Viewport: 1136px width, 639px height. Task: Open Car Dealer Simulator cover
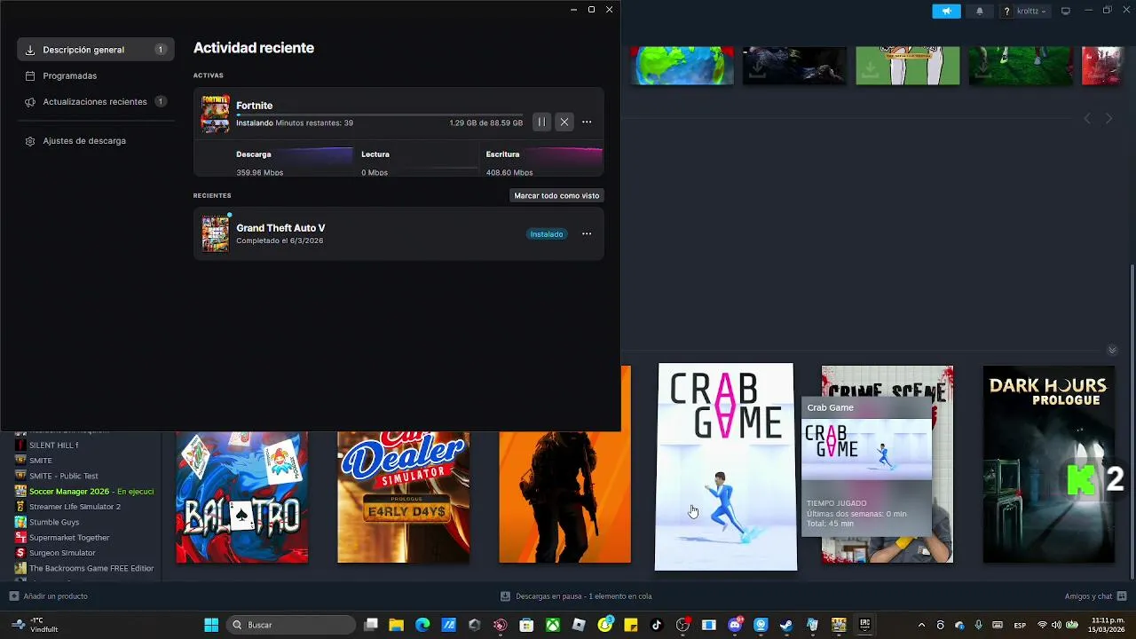404,497
